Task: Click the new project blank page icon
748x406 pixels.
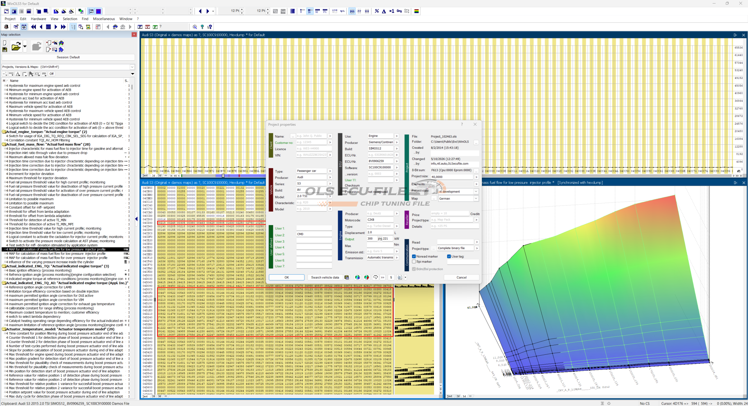Action: [5, 43]
